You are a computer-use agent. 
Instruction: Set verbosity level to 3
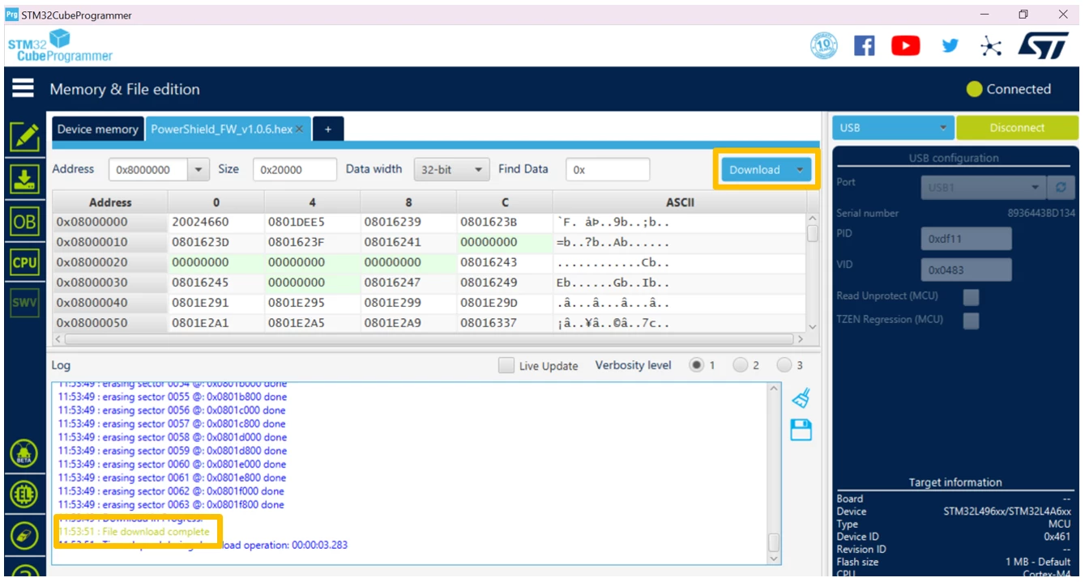(784, 365)
